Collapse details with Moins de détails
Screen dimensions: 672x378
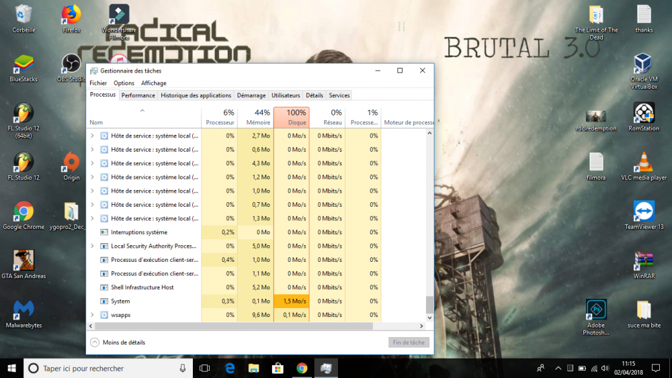tap(118, 342)
